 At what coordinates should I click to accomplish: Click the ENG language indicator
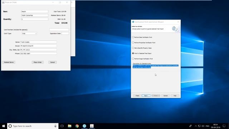coord(208,126)
